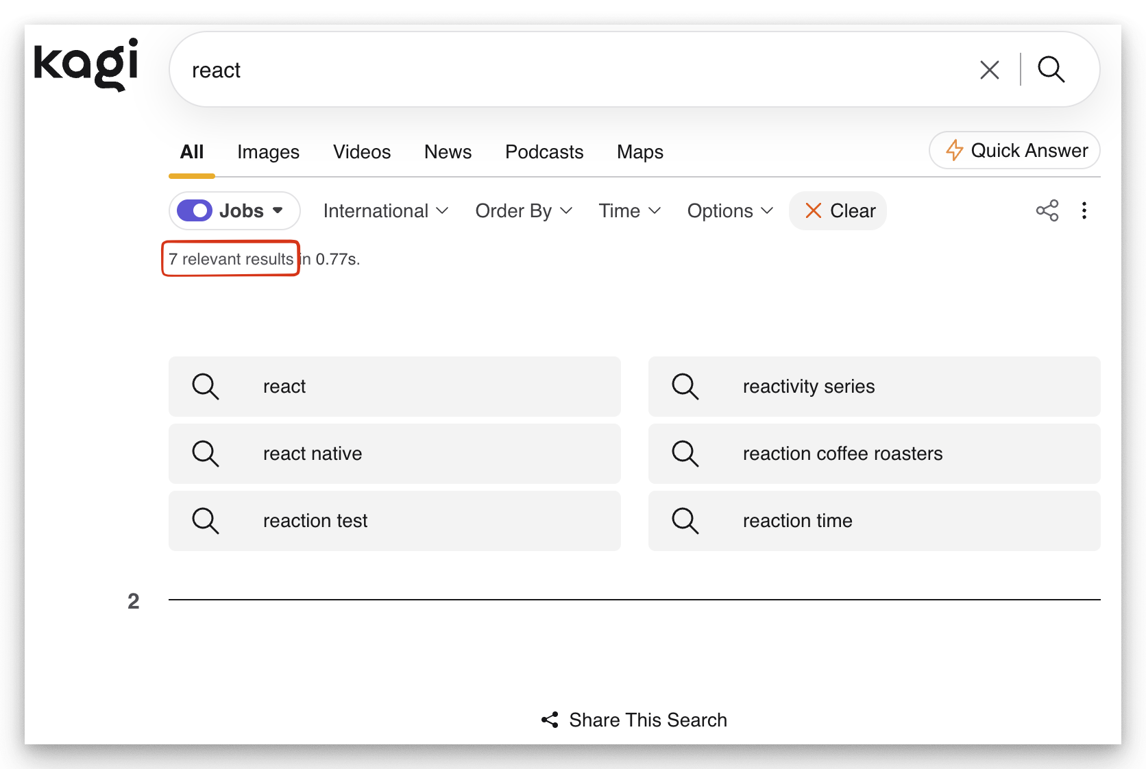Screen dimensions: 1146x769
Task: Switch to the Podcasts tab
Action: tap(544, 152)
